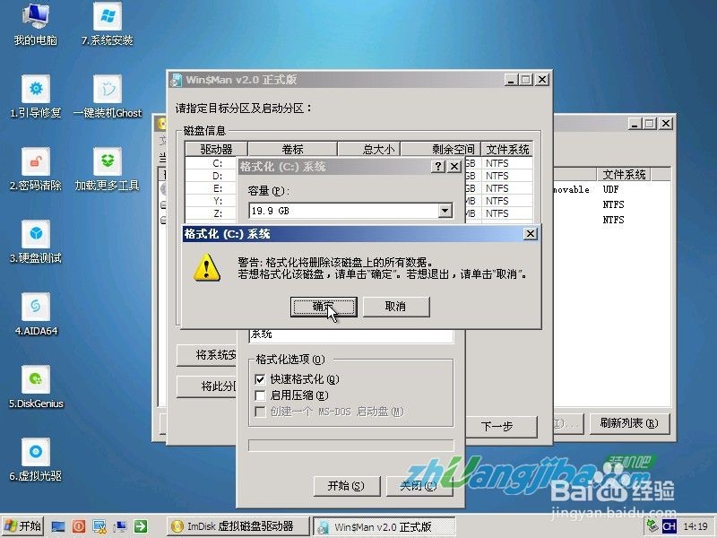
Task: Switch to Win$Man v2.0 正式版 taskbar item
Action: 384,526
